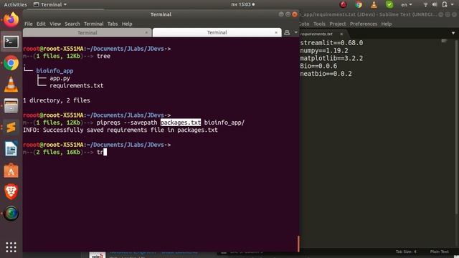Show Applications grid
459x258 pixels.
click(11, 247)
